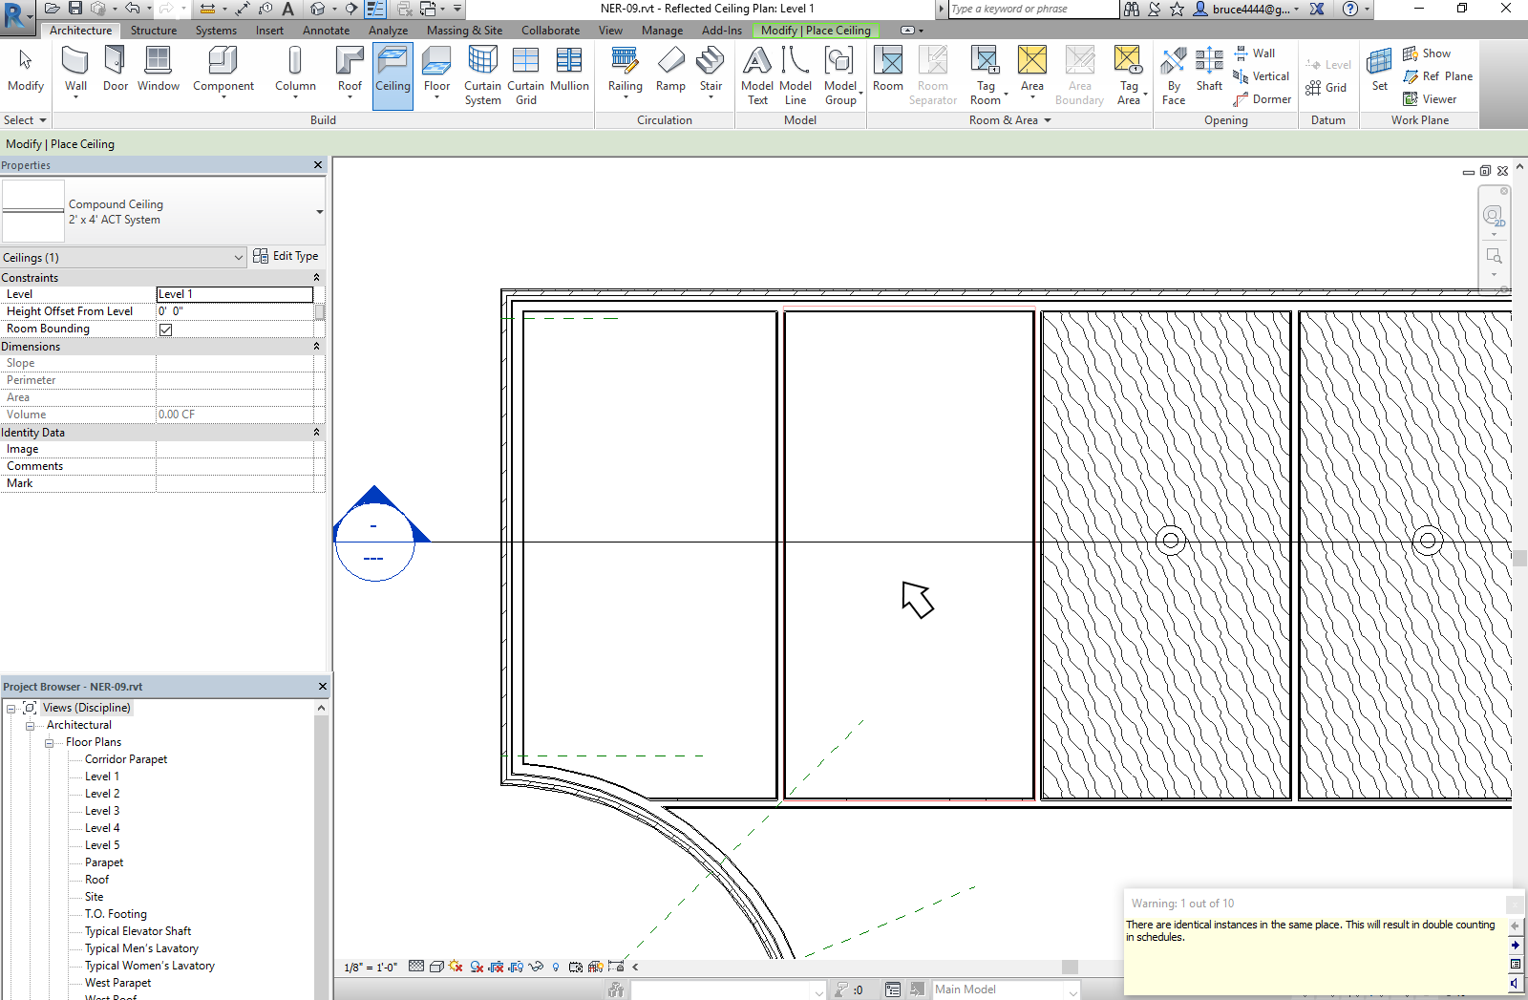Viewport: 1528px width, 1000px height.
Task: Select the Shaft opening tool
Action: [x=1209, y=72]
